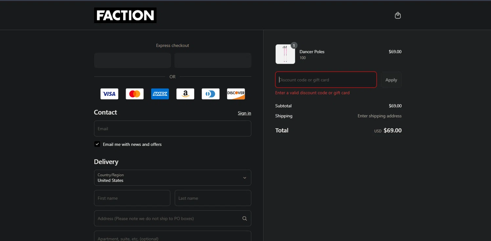Click the Dancer Poles product name
Image resolution: width=491 pixels, height=241 pixels.
312,51
